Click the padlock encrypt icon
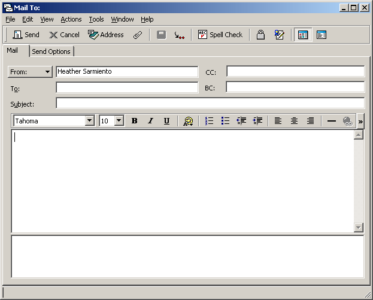The width and height of the screenshot is (373, 300). (260, 35)
